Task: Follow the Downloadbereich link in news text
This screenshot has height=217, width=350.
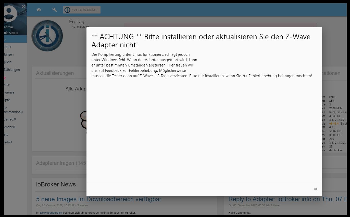Action: coord(51,213)
